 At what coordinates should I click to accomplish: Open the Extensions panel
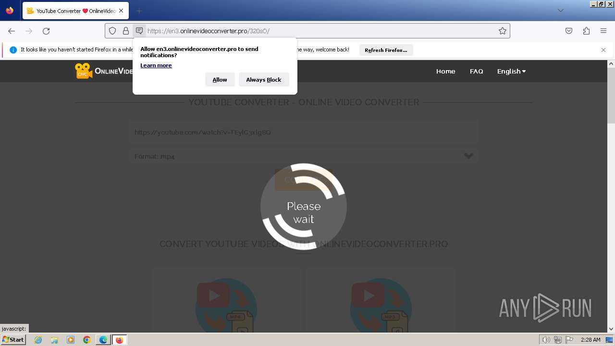586,31
